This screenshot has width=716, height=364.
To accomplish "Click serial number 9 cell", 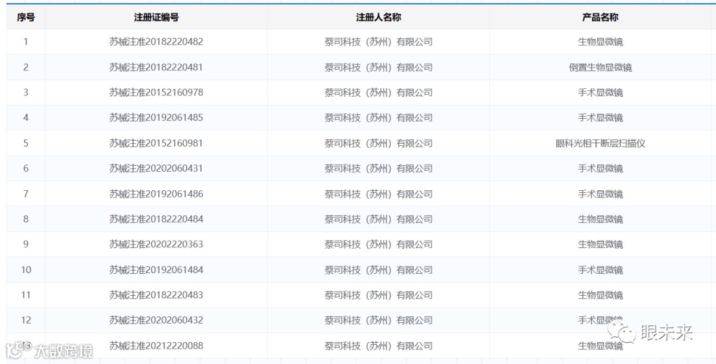I will coord(26,245).
